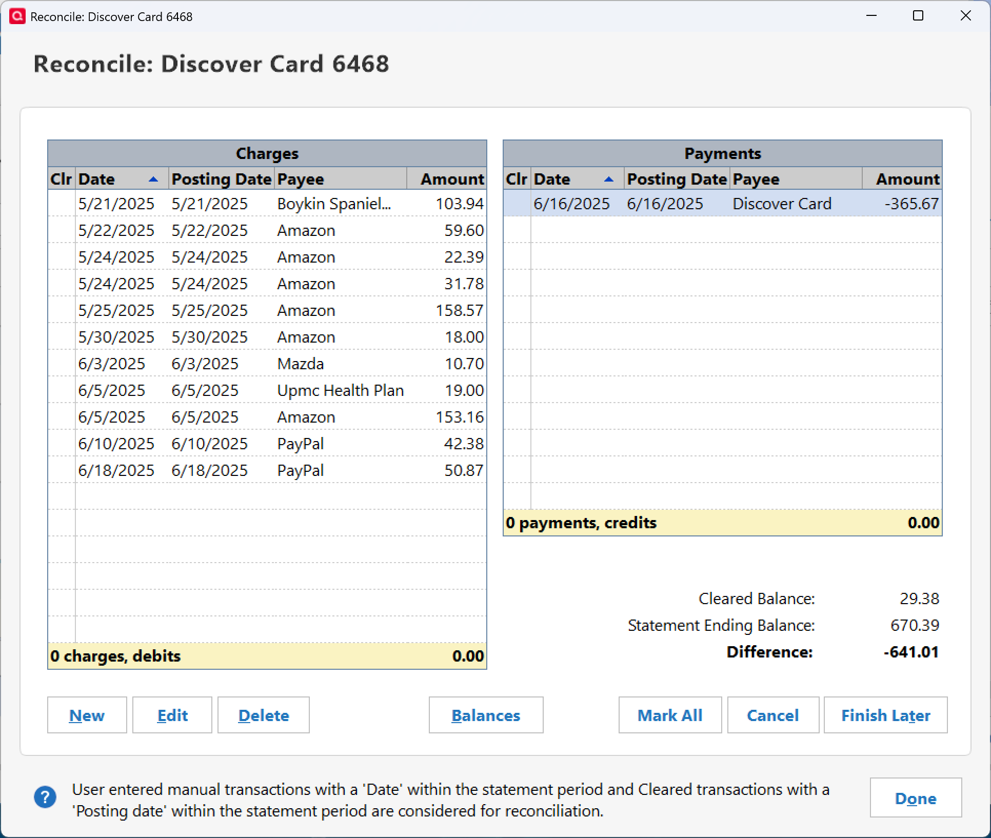Cancel the reconciliation
Image resolution: width=991 pixels, height=838 pixels.
click(x=773, y=715)
